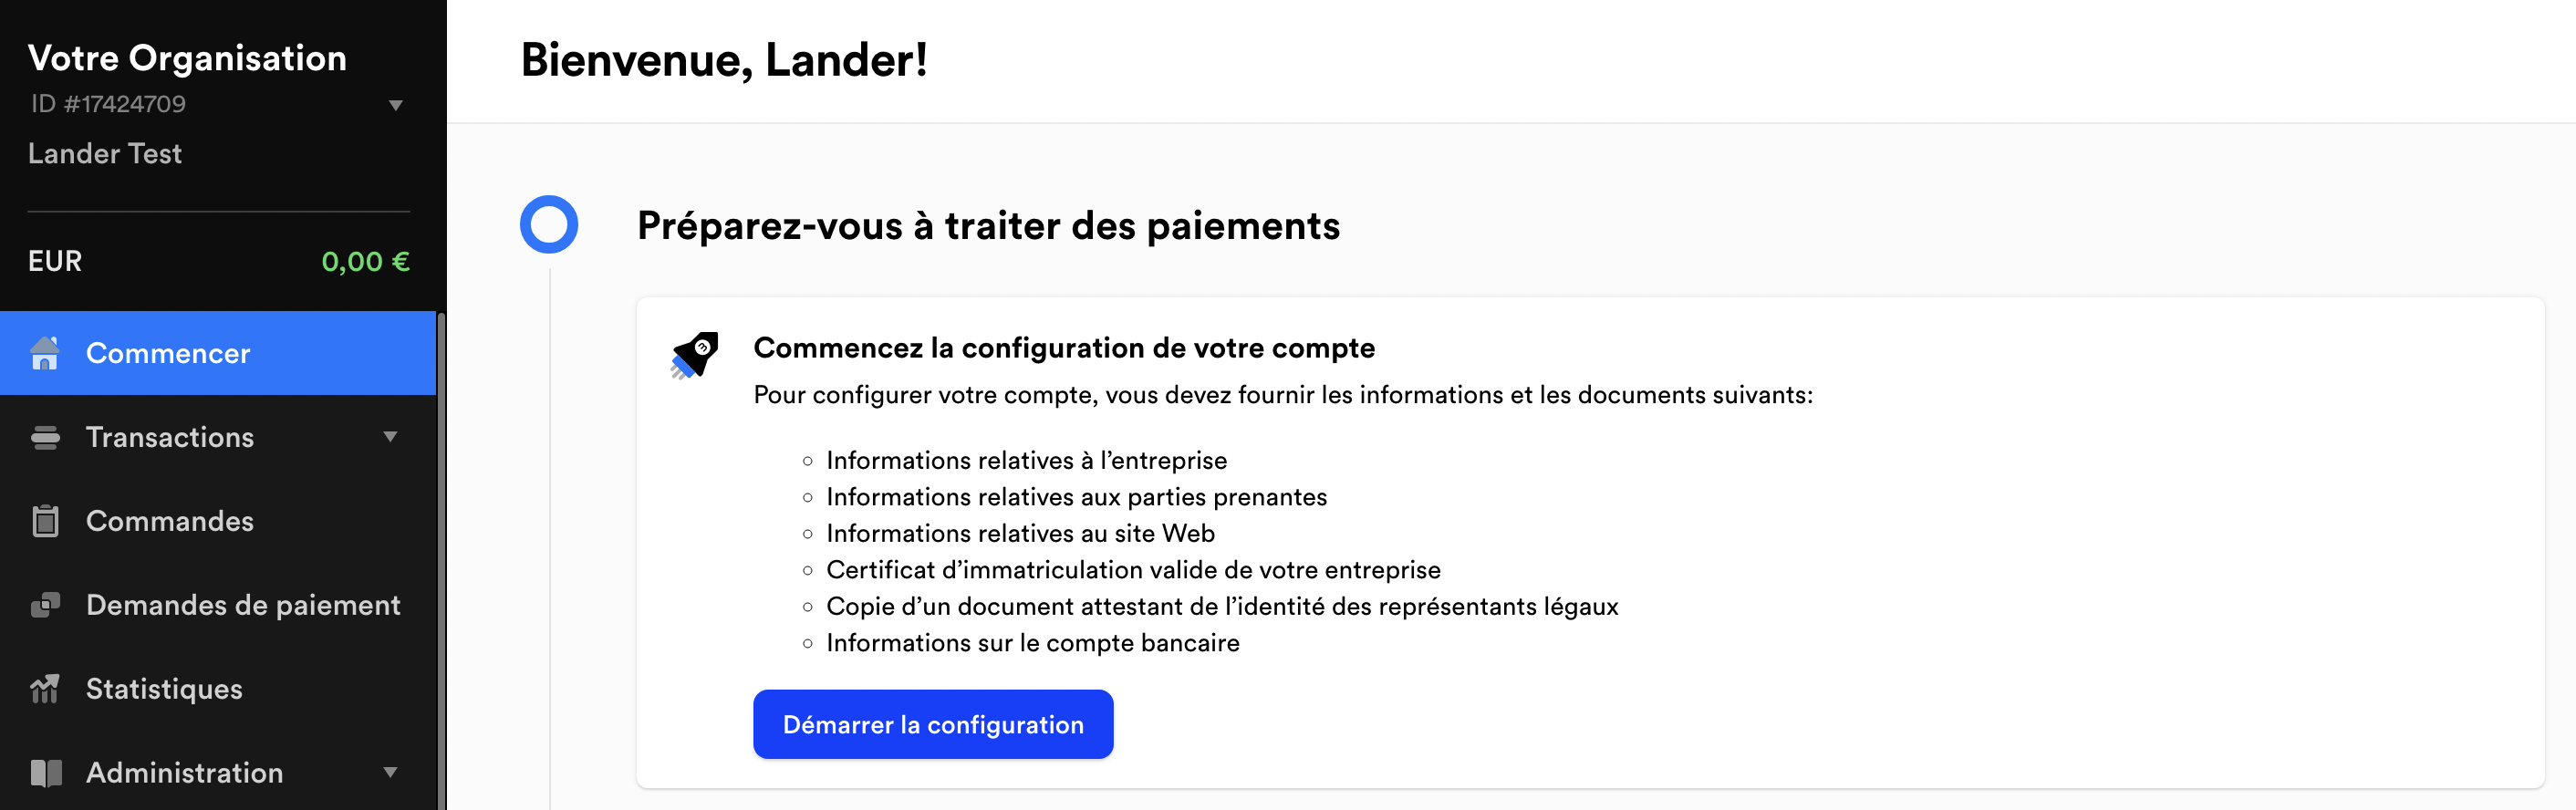Click the Administration book icon

(45, 773)
